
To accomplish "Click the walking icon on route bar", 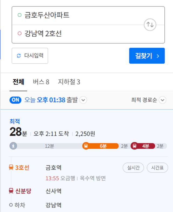I will (x=13, y=146).
